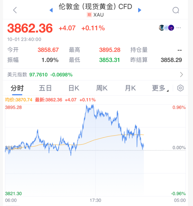
Task: Tap the 17:30 time axis marker
Action: point(95,200)
